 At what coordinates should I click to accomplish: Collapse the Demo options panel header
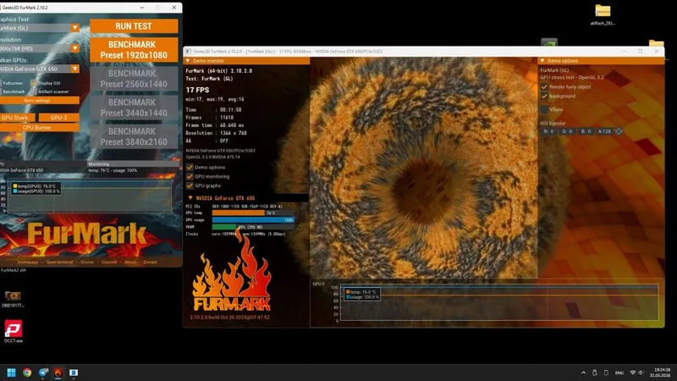tap(601, 61)
